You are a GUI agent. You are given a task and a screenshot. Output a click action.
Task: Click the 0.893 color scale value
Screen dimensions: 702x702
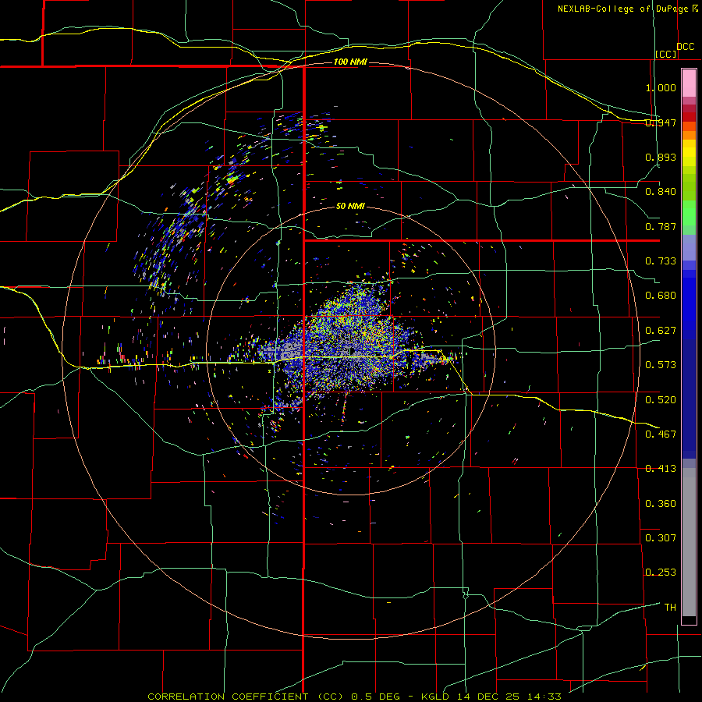click(x=661, y=157)
